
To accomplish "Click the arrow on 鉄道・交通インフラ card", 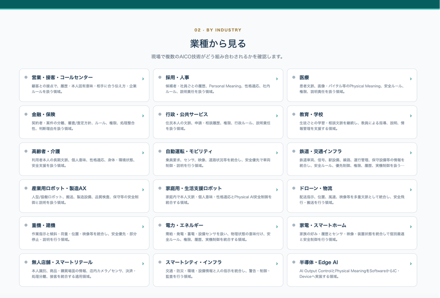I will 411,153.
